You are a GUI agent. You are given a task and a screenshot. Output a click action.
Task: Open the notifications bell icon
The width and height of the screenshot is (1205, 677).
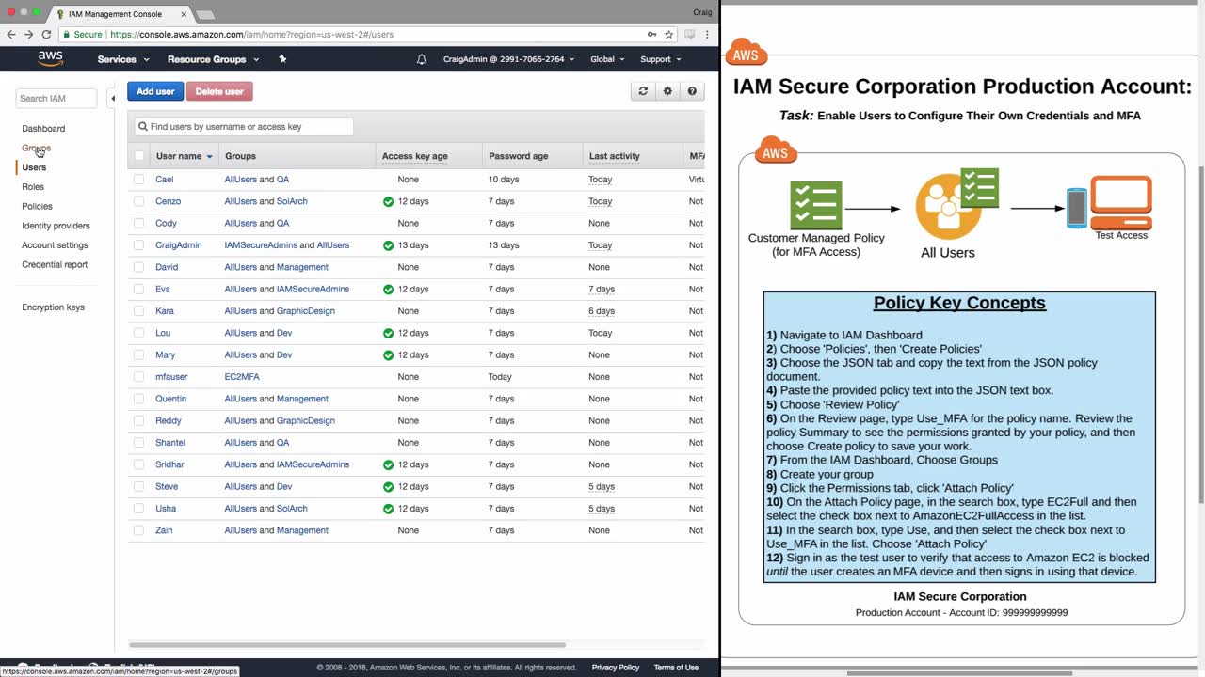[422, 59]
